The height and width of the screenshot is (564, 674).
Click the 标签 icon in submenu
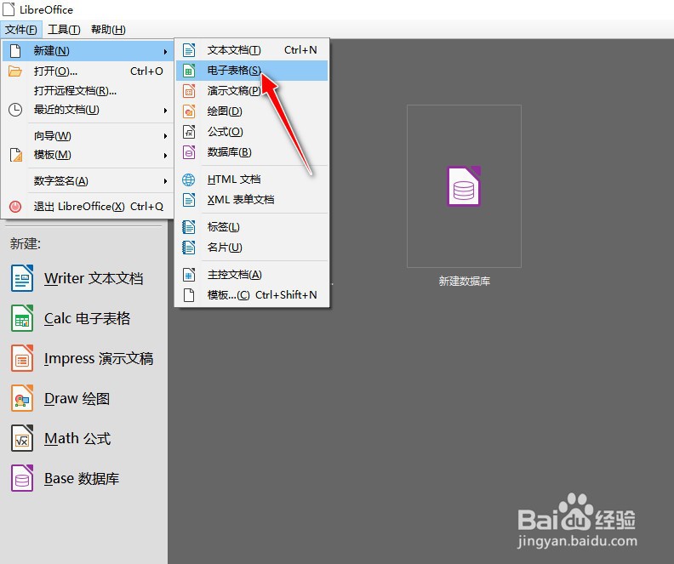[189, 227]
